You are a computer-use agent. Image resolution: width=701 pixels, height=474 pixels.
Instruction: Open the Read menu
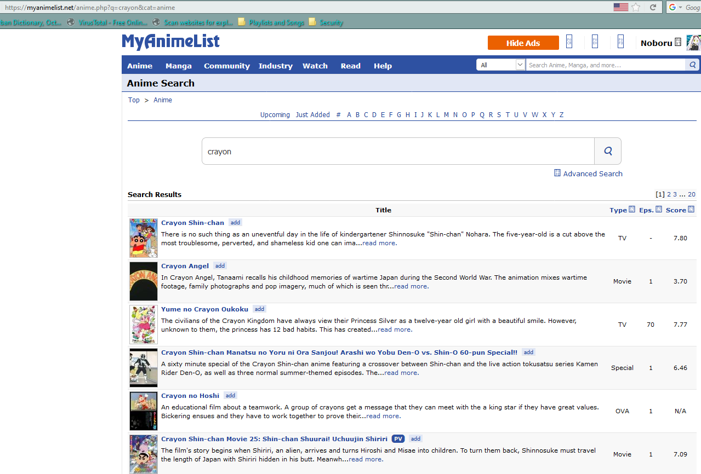point(351,66)
